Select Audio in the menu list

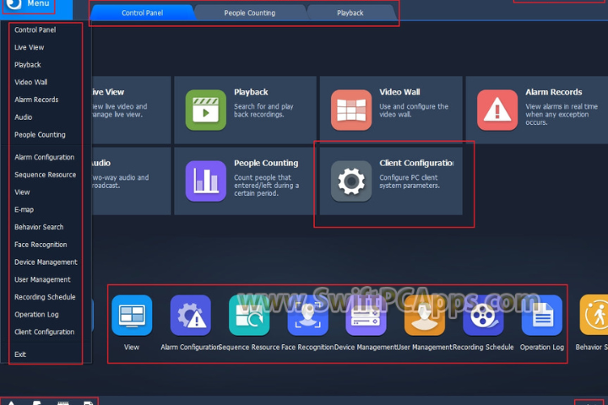(24, 117)
